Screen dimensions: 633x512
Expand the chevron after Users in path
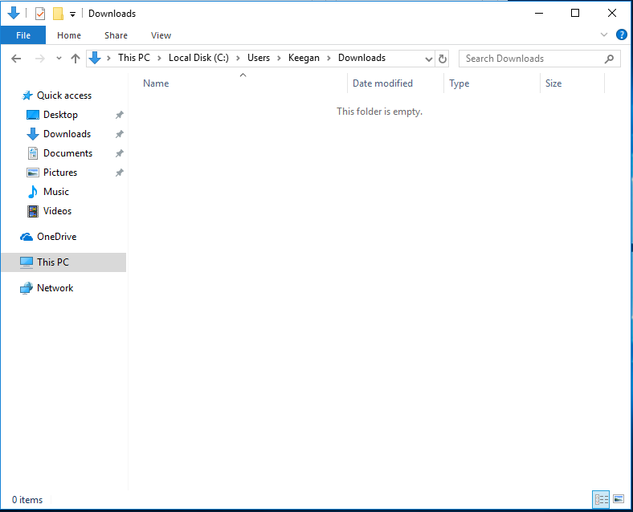click(279, 59)
